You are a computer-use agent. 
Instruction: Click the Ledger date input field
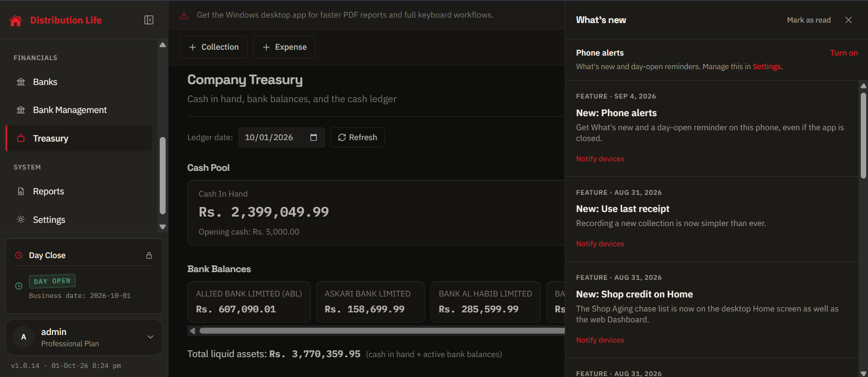[x=281, y=137]
